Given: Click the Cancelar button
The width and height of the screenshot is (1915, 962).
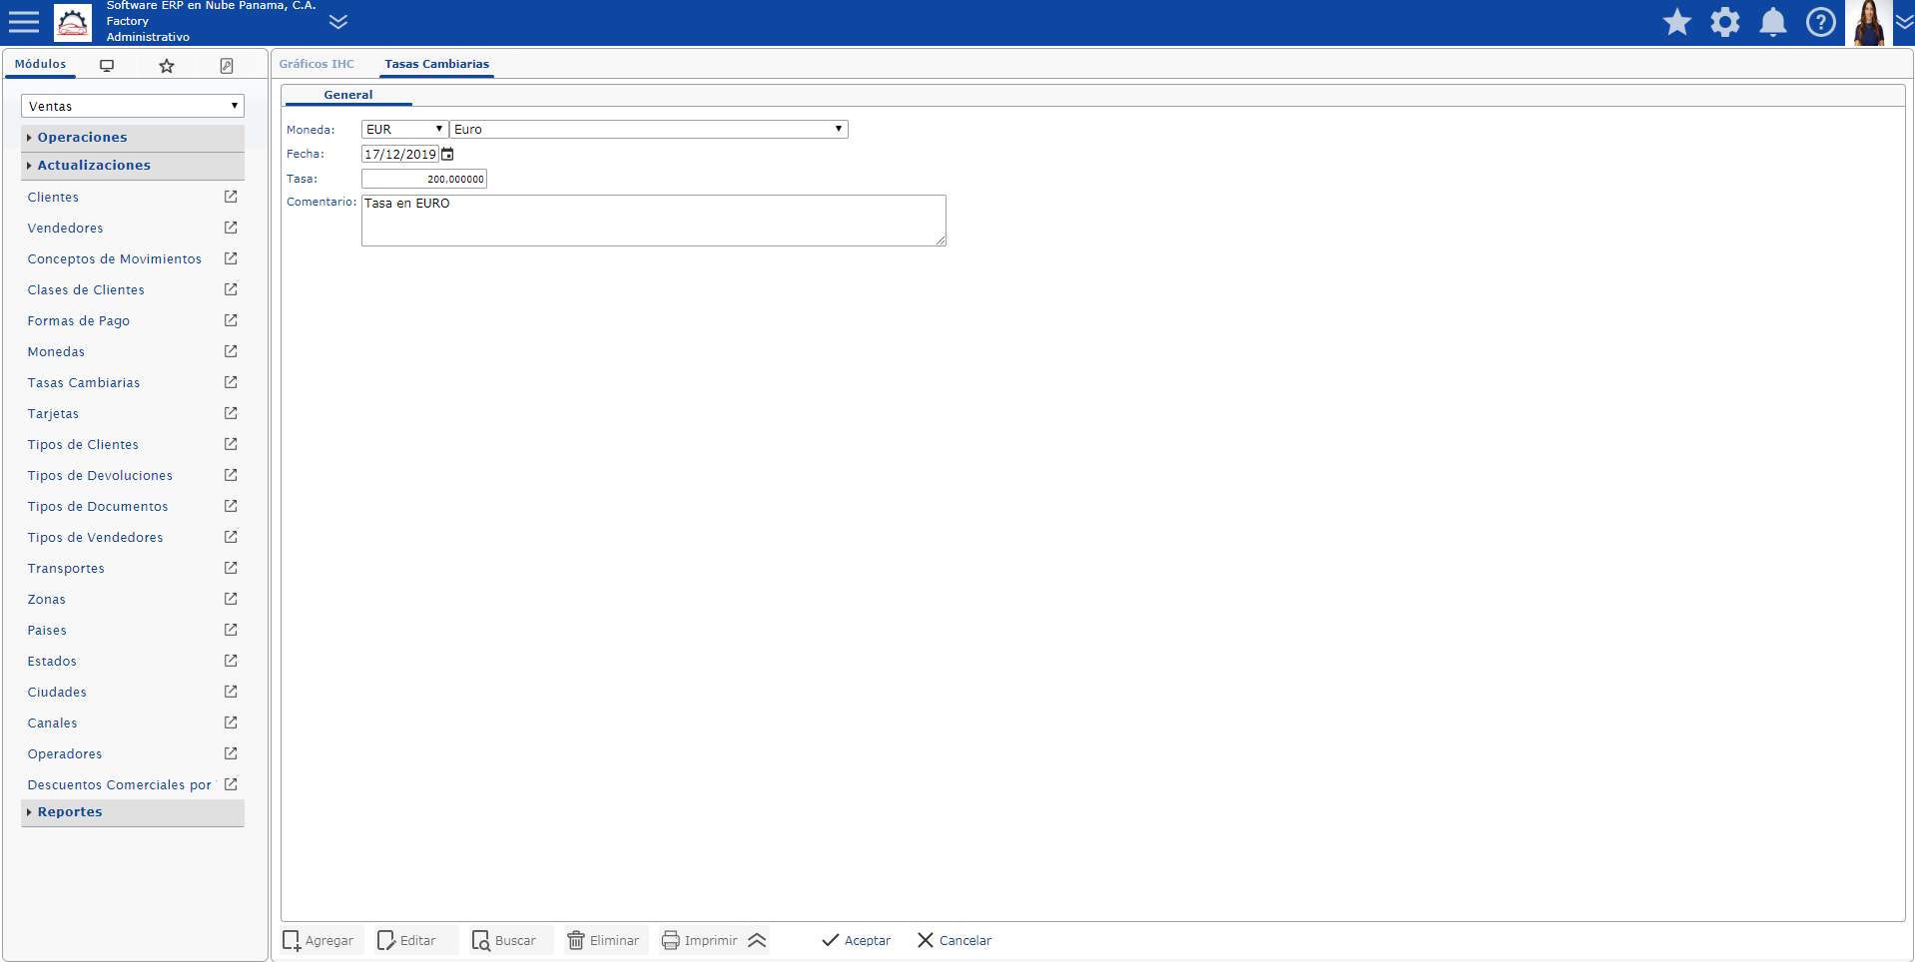Looking at the screenshot, I should click(955, 941).
